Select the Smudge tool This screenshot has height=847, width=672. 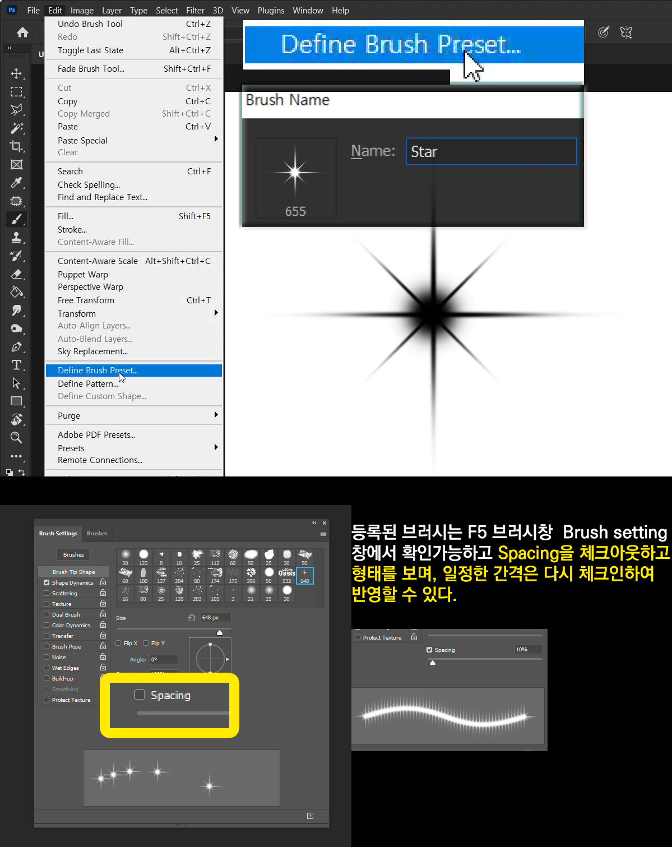pos(16,310)
